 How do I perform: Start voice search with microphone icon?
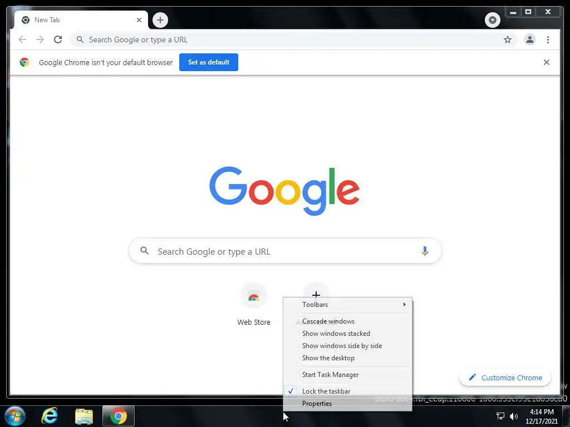(425, 251)
